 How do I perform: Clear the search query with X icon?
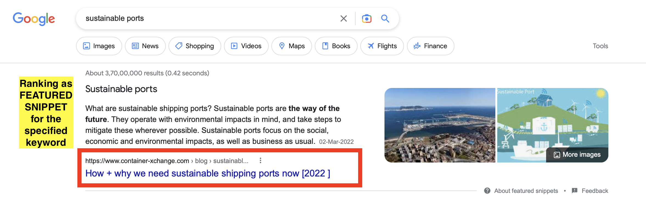pyautogui.click(x=344, y=19)
